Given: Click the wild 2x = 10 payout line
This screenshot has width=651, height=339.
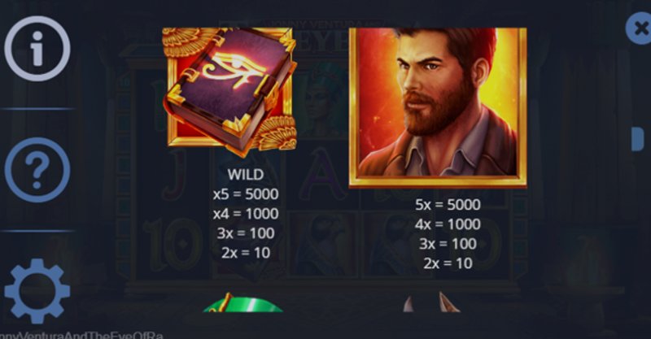Looking at the screenshot, I should coord(246,253).
